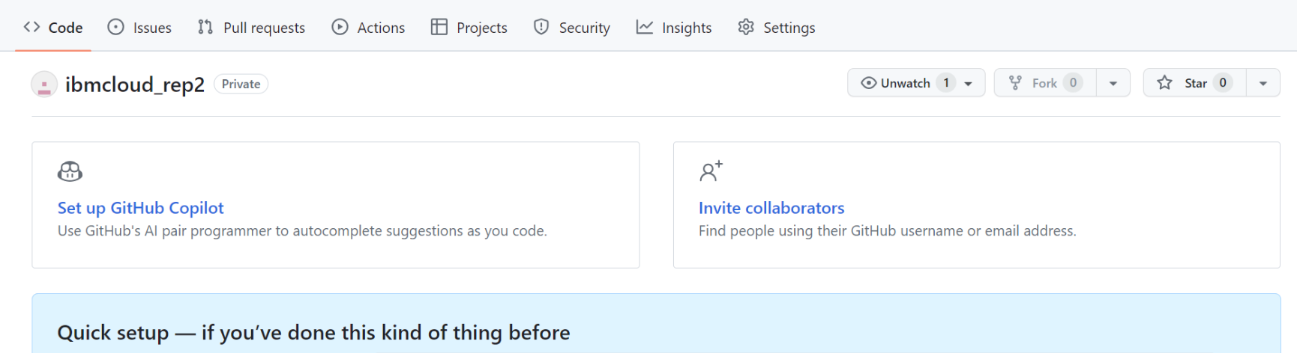Follow the Invite collaborators link
The height and width of the screenshot is (353, 1297).
(771, 208)
